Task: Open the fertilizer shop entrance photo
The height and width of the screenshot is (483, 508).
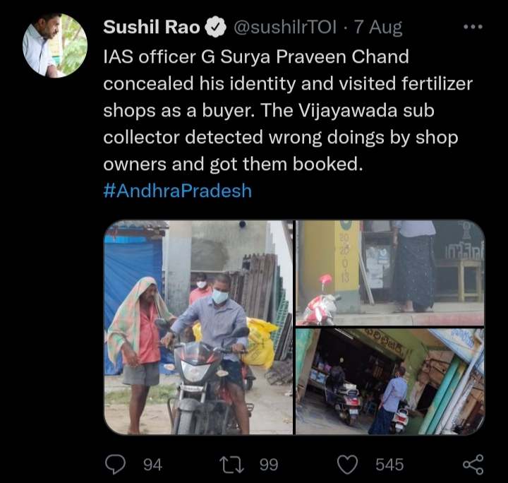Action: click(x=390, y=381)
